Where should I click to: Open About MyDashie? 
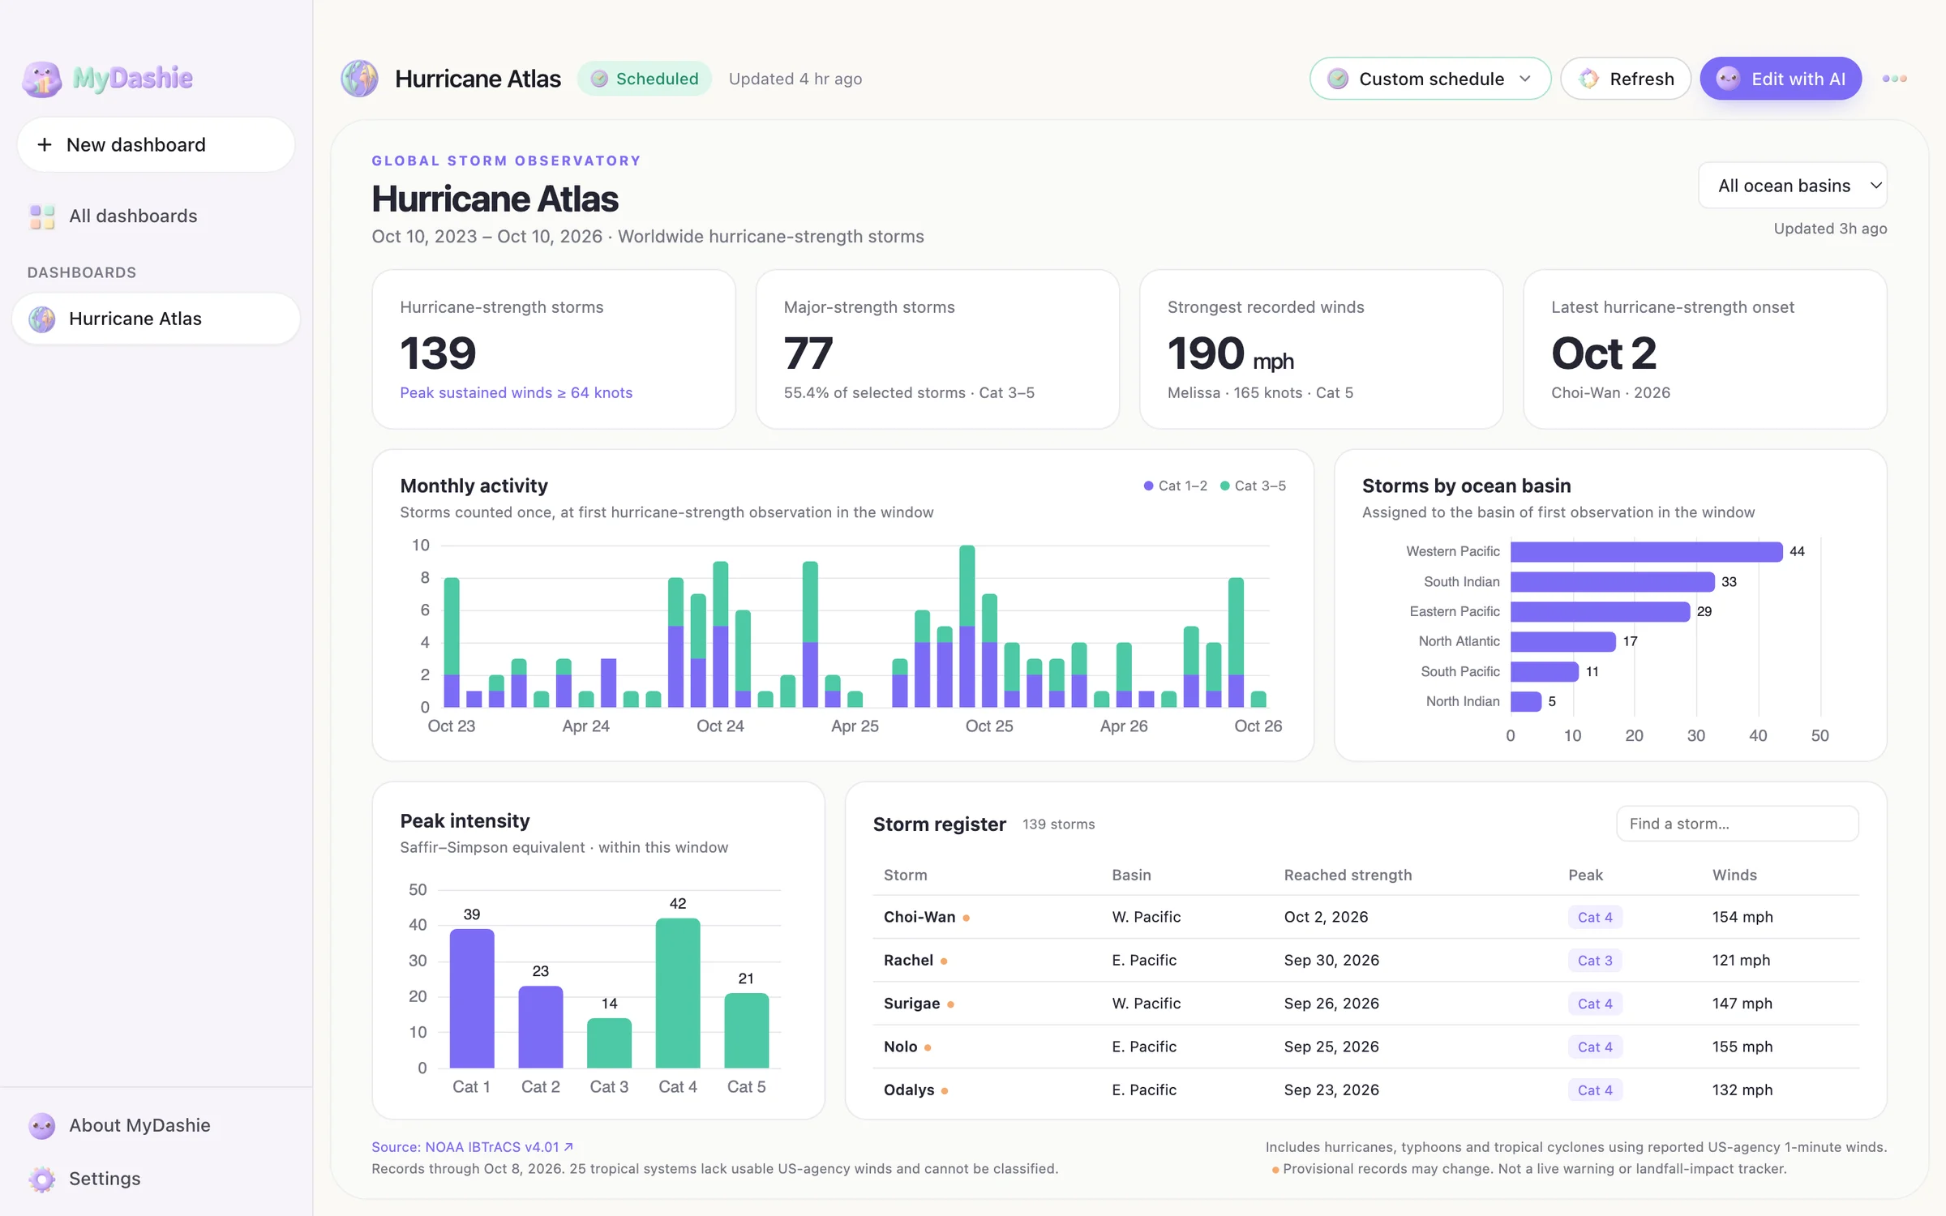click(x=156, y=1125)
